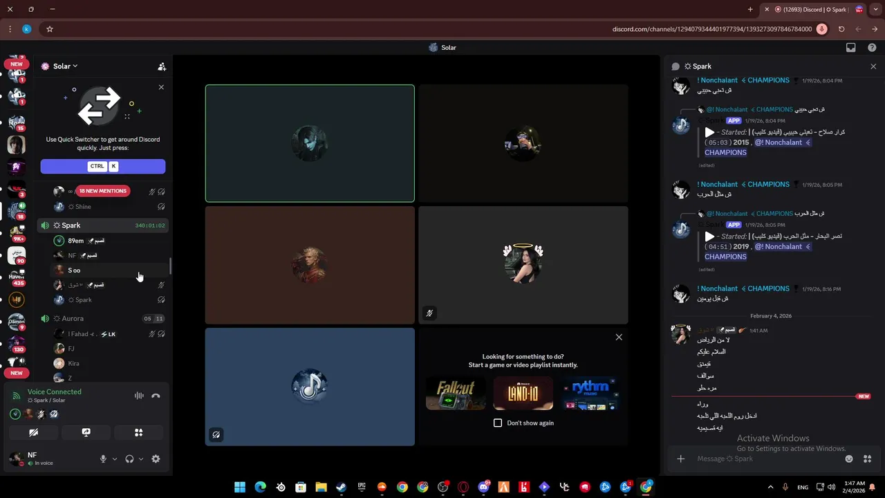Select the Shine user in channel list
Image resolution: width=885 pixels, height=498 pixels.
click(x=109, y=207)
